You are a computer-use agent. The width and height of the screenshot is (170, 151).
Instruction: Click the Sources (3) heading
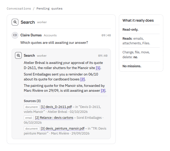(x=32, y=101)
